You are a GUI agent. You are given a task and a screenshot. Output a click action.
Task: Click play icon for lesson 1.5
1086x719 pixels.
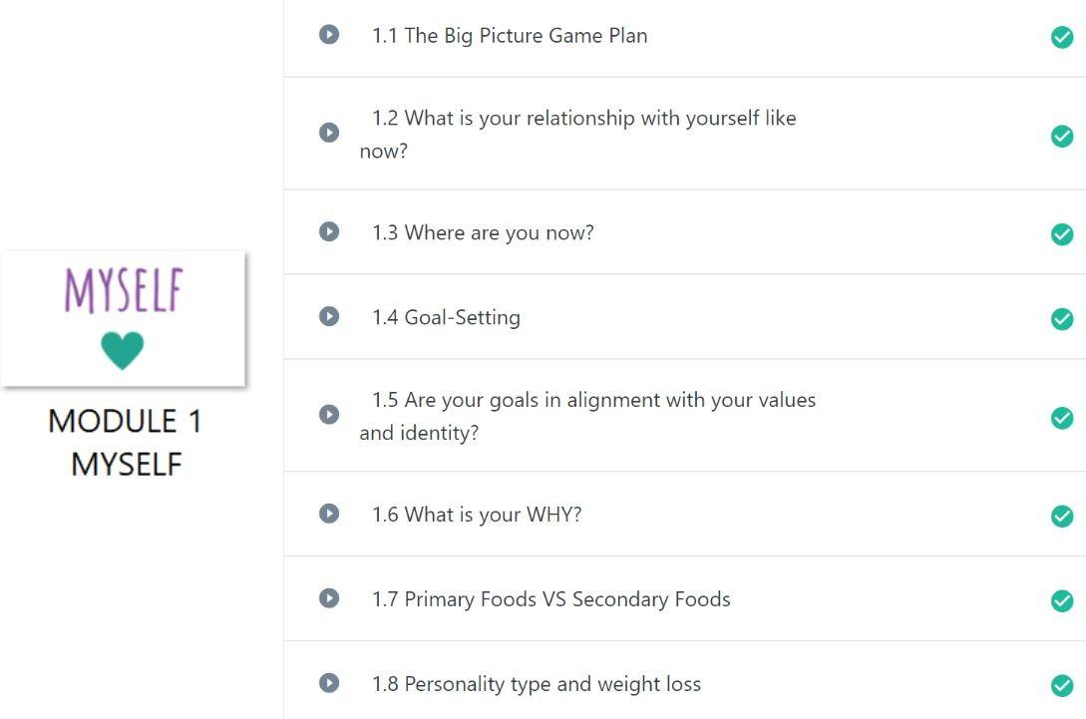pos(329,414)
